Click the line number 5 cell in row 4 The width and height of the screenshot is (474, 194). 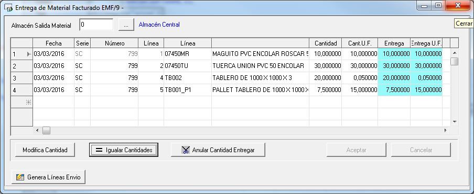click(151, 90)
